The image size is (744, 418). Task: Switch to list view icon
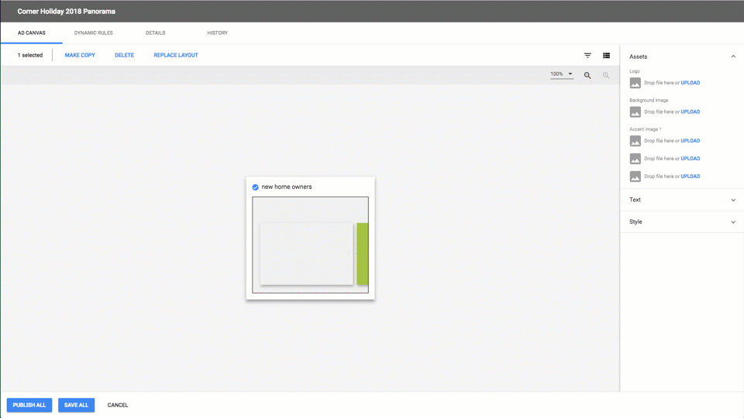[606, 56]
